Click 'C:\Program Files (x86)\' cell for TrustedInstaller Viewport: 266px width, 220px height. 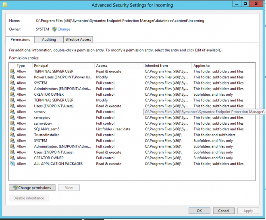(x=163, y=135)
